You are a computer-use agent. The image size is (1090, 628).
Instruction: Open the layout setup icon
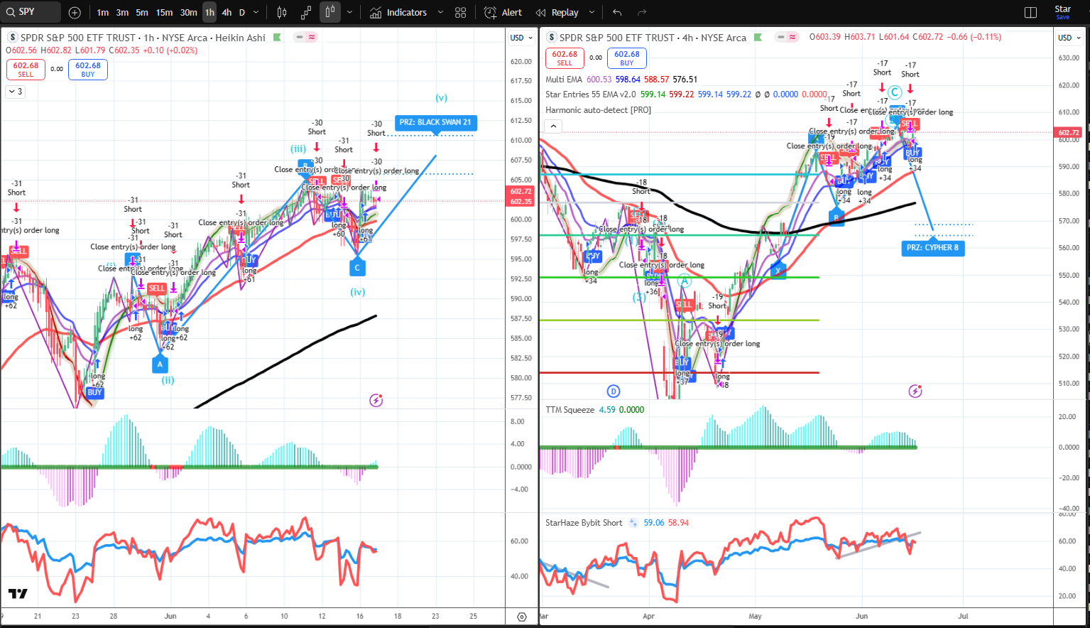[1031, 13]
